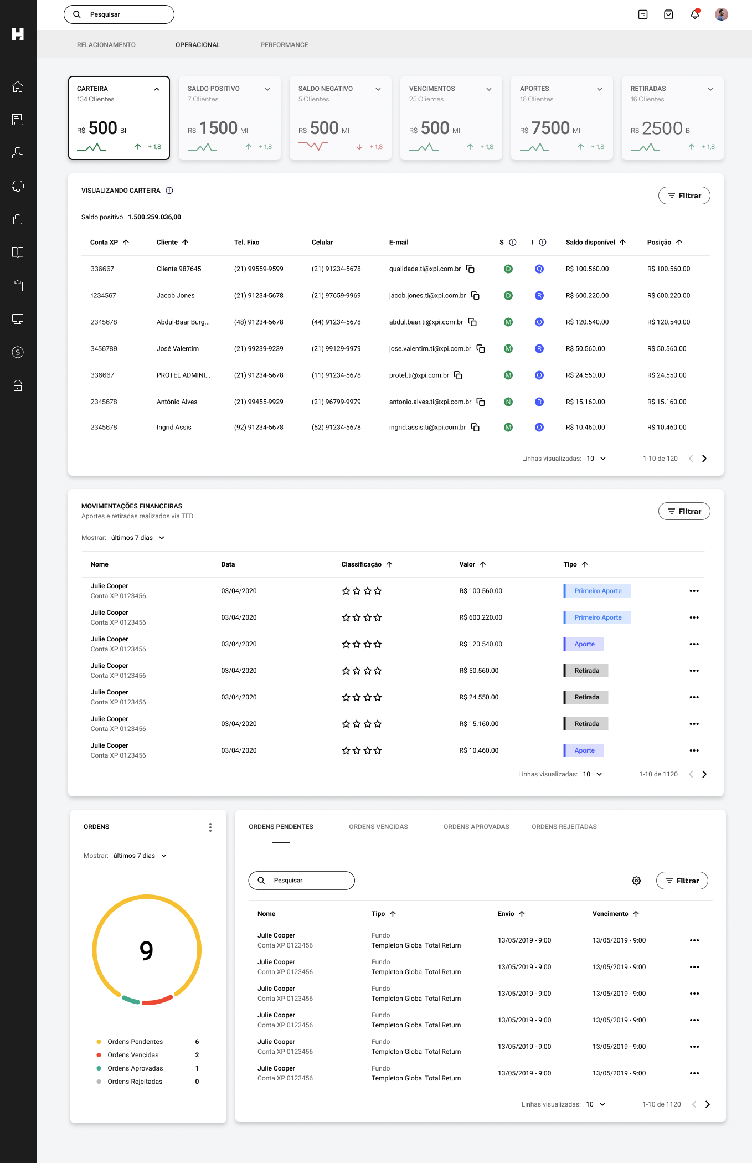
Task: Open the dollar coin icon in the sidebar
Action: click(18, 352)
